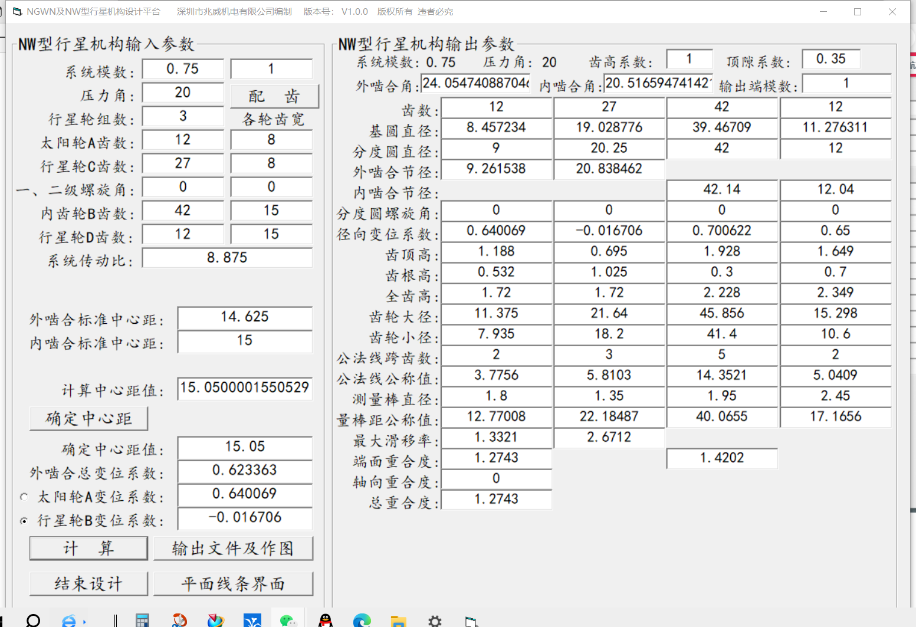Click the 内齿轮B width field showing 15
Screen dimensions: 916x627
tap(271, 211)
